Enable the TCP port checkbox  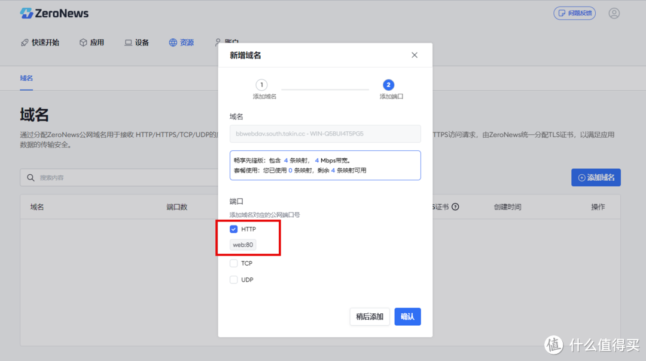(x=234, y=263)
